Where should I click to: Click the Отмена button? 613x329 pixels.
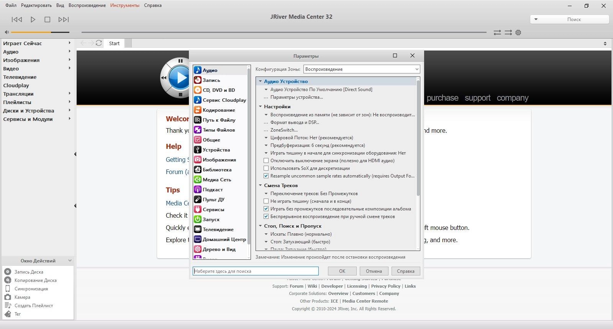point(374,271)
